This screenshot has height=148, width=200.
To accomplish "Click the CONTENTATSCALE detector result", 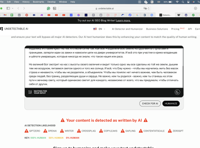I will (x=152, y=131).
